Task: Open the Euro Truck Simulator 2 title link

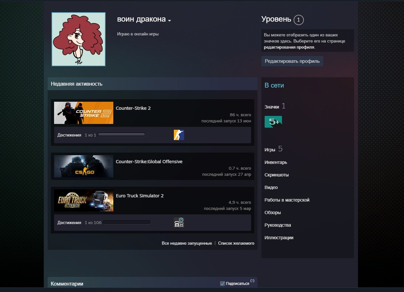Action: pos(140,196)
